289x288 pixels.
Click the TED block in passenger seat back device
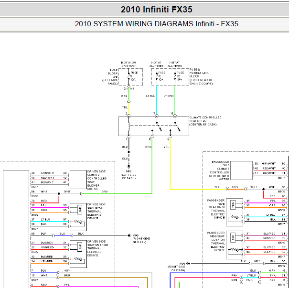click(x=233, y=205)
